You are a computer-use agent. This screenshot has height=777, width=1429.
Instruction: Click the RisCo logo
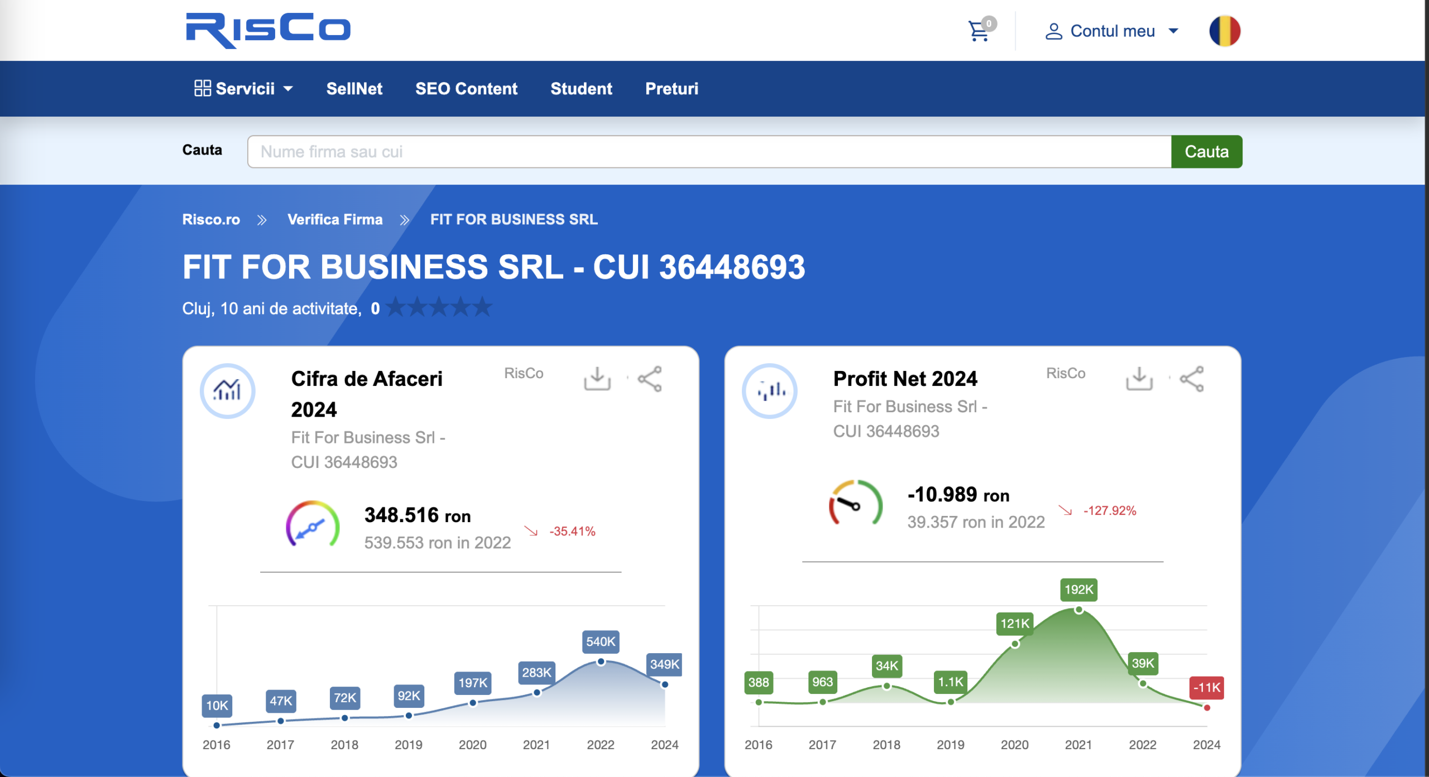click(x=268, y=30)
